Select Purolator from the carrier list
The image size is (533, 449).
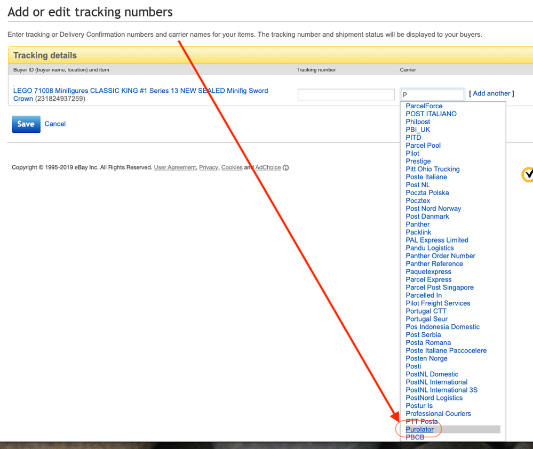point(420,429)
